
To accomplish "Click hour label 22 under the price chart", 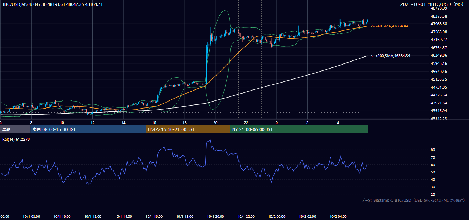I will tap(246, 123).
